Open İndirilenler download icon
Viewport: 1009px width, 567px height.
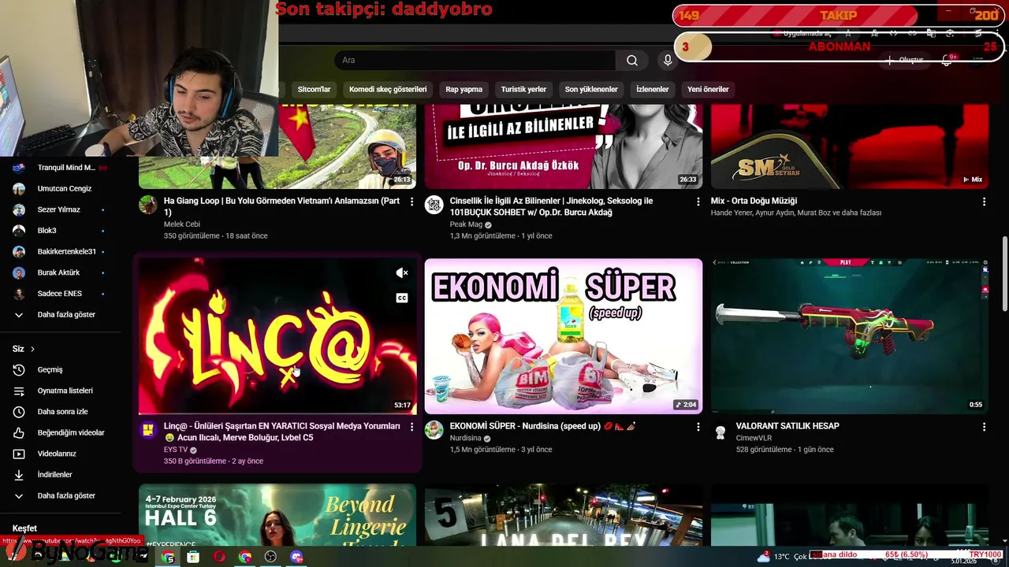tap(19, 475)
